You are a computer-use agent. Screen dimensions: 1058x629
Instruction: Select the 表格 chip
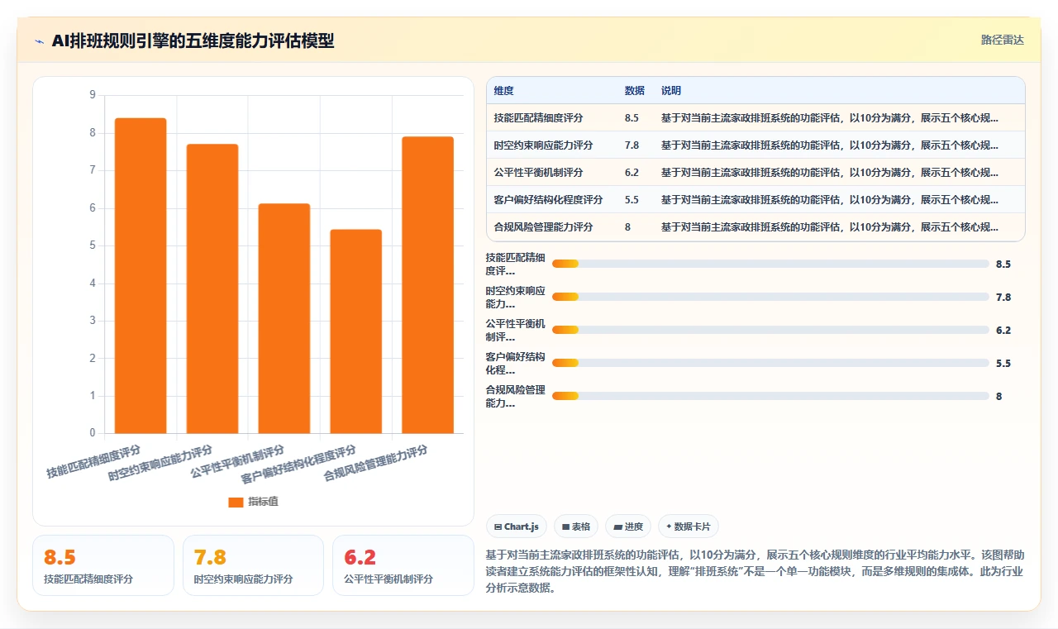[x=576, y=527]
